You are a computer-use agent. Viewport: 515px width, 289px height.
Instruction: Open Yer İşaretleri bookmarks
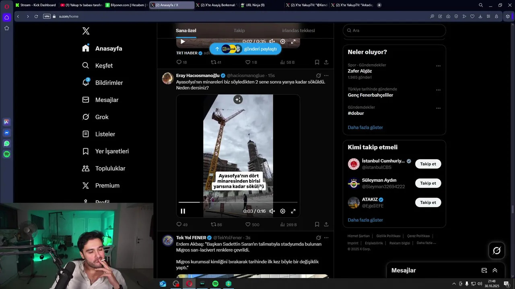(105, 151)
